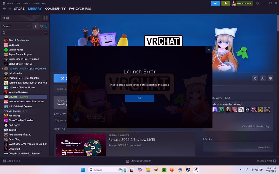Select Dead Cells in the list
Viewport: 279px width, 174px height.
tap(15, 149)
